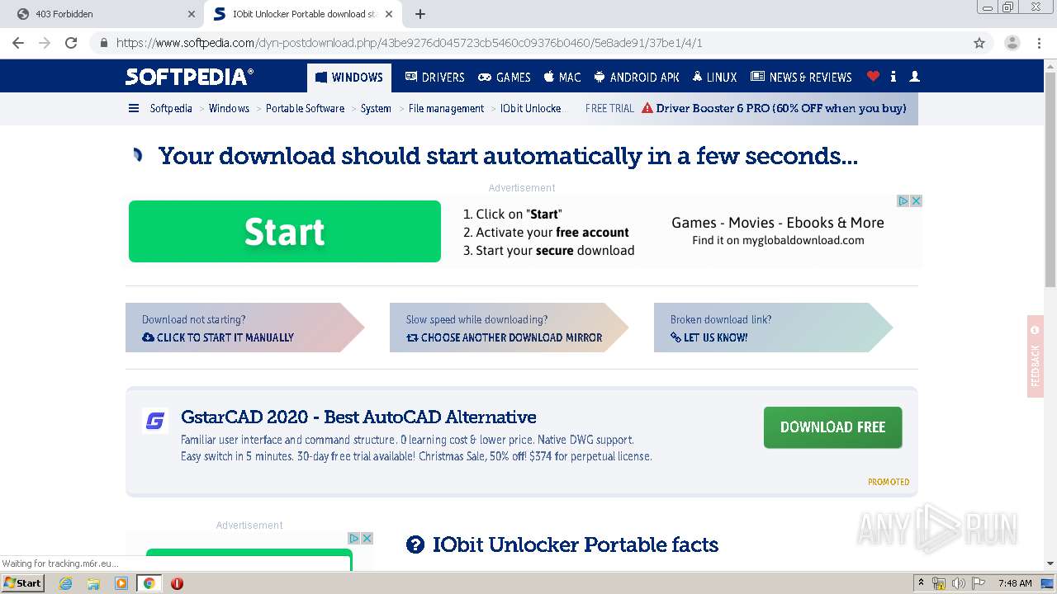Click the browser back arrow

[x=18, y=43]
